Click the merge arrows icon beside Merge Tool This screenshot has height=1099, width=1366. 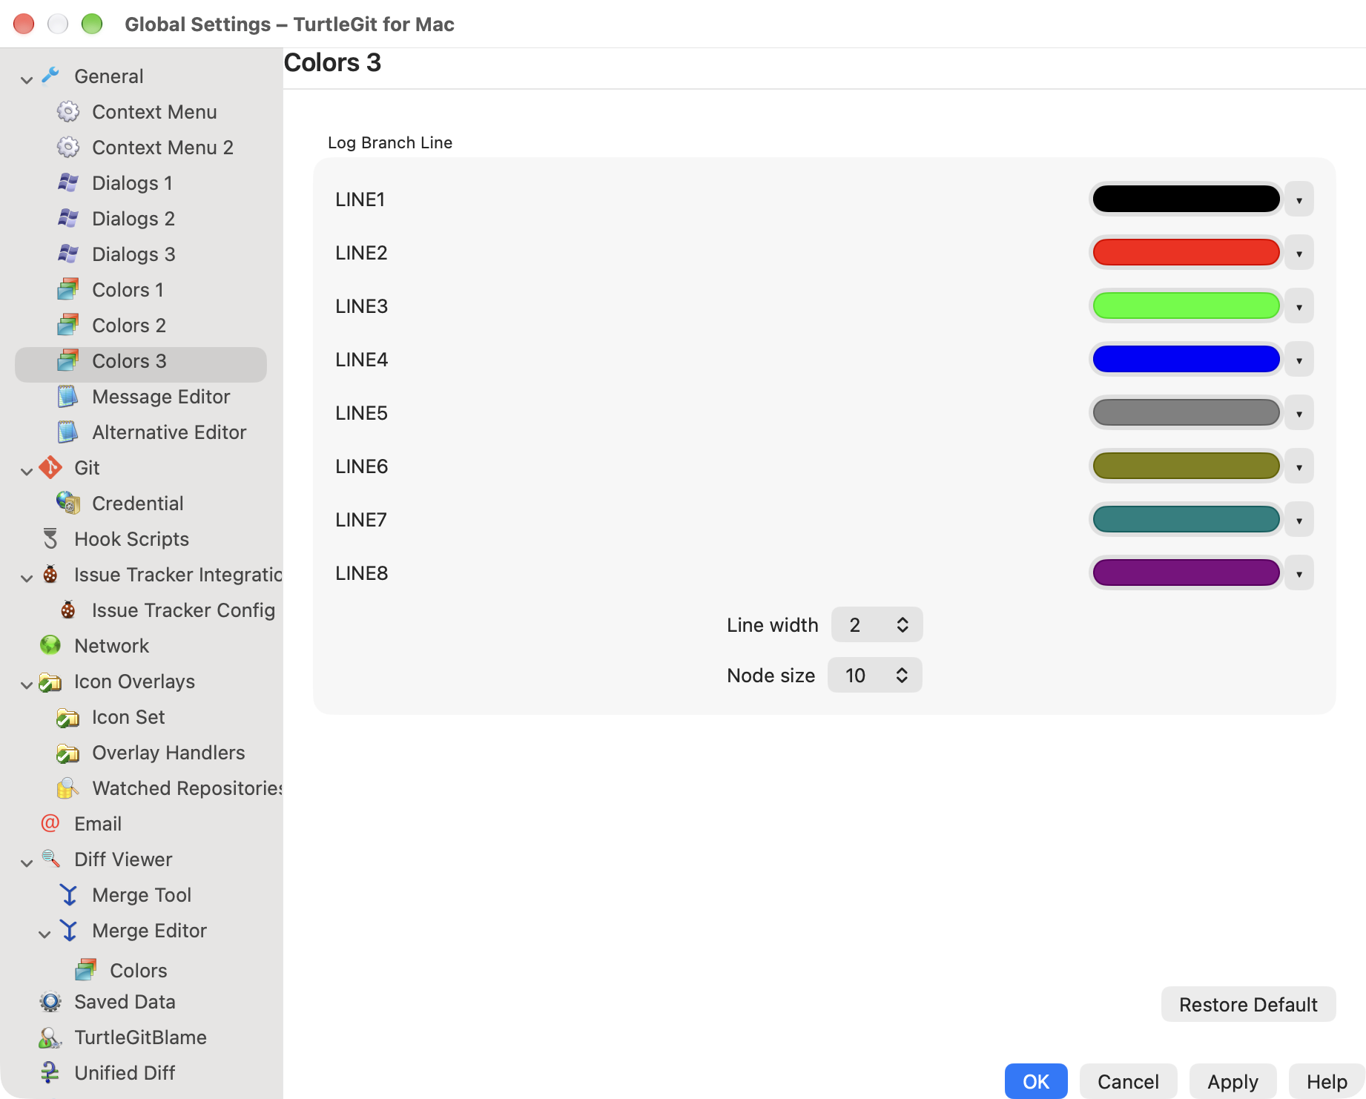pos(68,894)
